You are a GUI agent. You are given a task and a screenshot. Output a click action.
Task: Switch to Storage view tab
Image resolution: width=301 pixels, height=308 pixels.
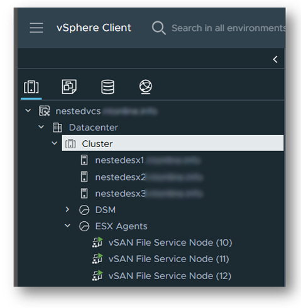(107, 87)
